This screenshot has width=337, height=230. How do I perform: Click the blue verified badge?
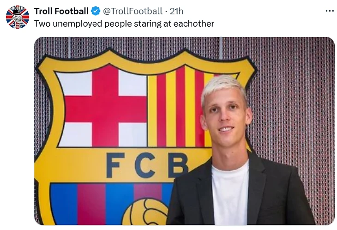pyautogui.click(x=96, y=11)
